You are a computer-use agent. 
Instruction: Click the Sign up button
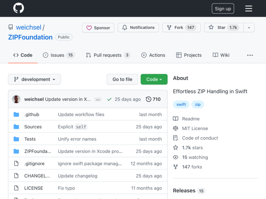point(223,8)
